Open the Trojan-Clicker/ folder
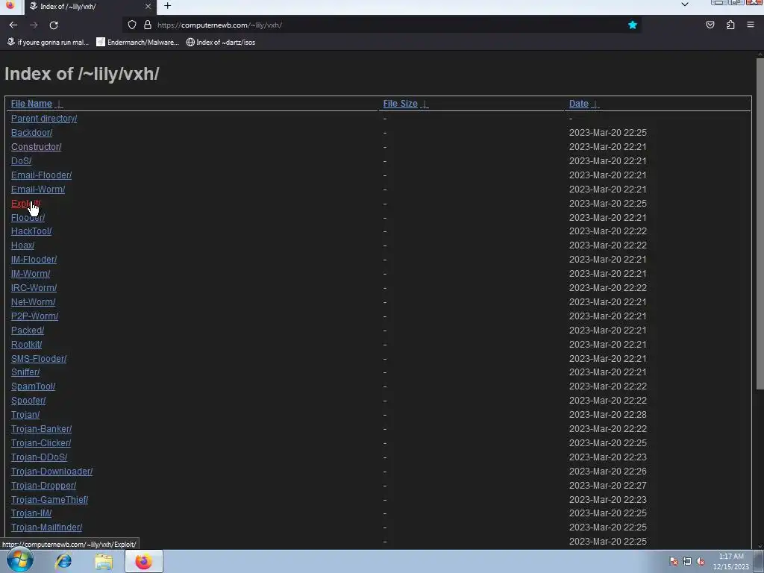 coord(41,443)
